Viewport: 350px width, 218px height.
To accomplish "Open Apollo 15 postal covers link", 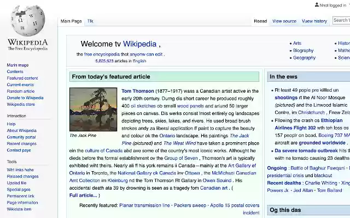I will click(x=235, y=205).
